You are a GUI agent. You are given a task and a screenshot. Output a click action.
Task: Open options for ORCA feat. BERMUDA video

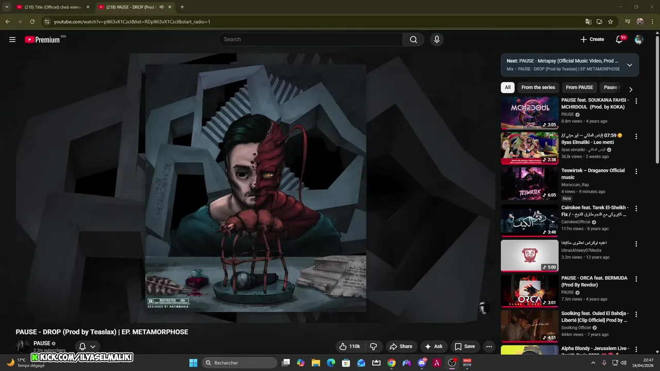tap(636, 279)
